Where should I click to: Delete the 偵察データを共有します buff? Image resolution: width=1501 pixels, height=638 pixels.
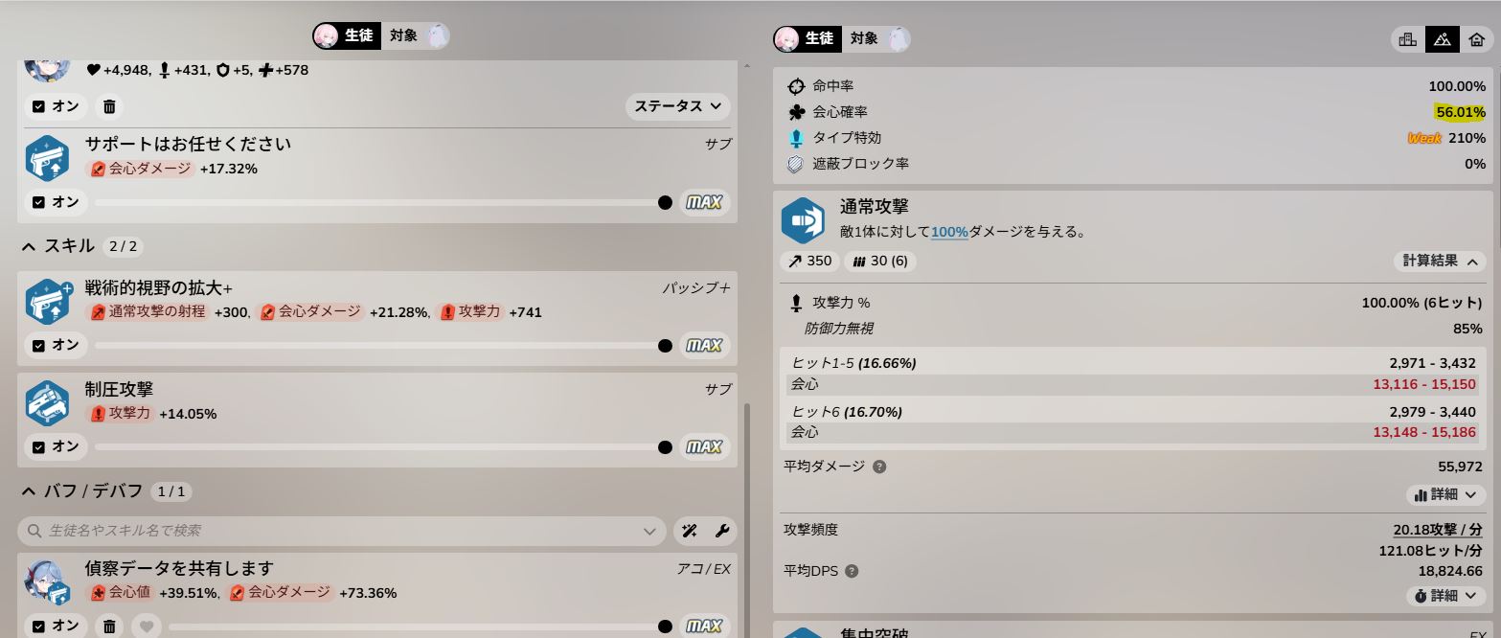109,627
